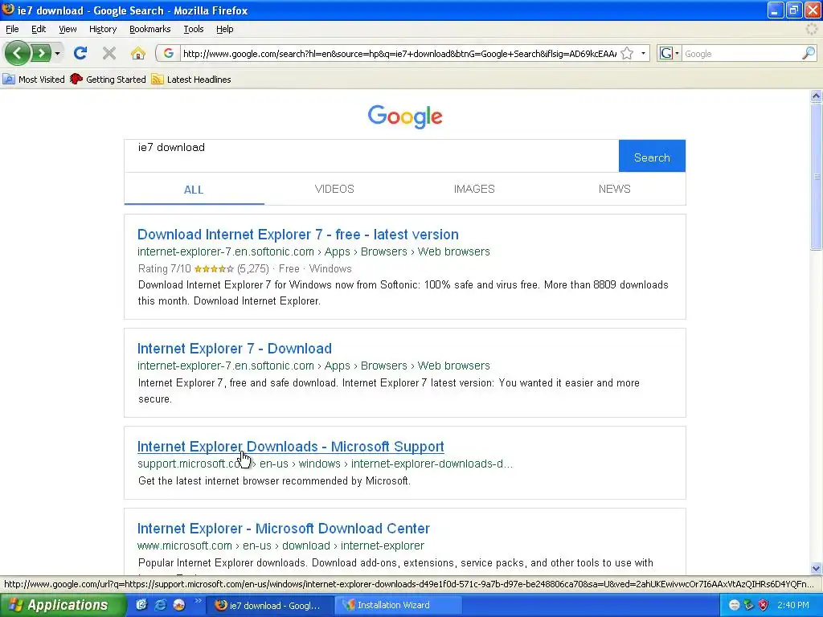Click the 2:40 PM system clock
Screen dimensions: 823x617
click(x=793, y=605)
